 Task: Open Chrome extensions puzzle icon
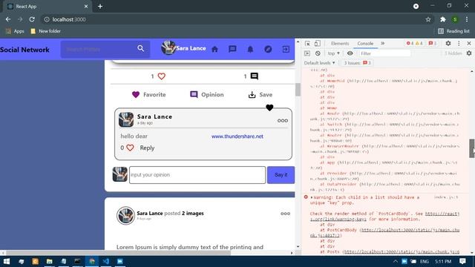[443, 19]
